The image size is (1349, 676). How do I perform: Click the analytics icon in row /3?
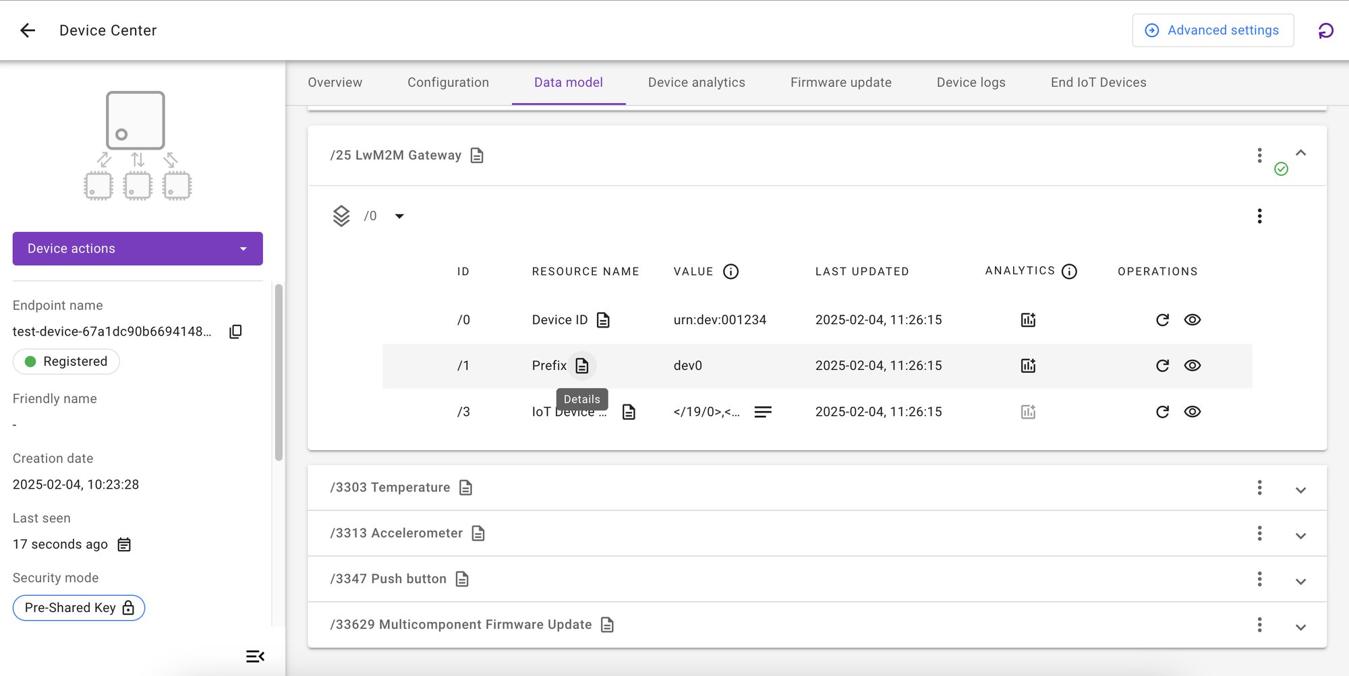click(x=1028, y=412)
